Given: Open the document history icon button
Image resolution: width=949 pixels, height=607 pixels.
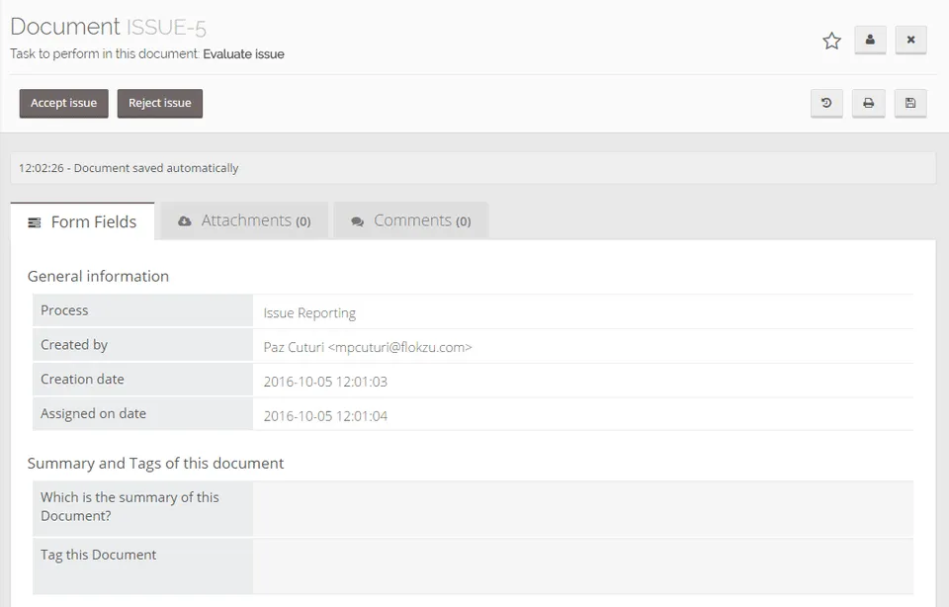Looking at the screenshot, I should click(826, 103).
